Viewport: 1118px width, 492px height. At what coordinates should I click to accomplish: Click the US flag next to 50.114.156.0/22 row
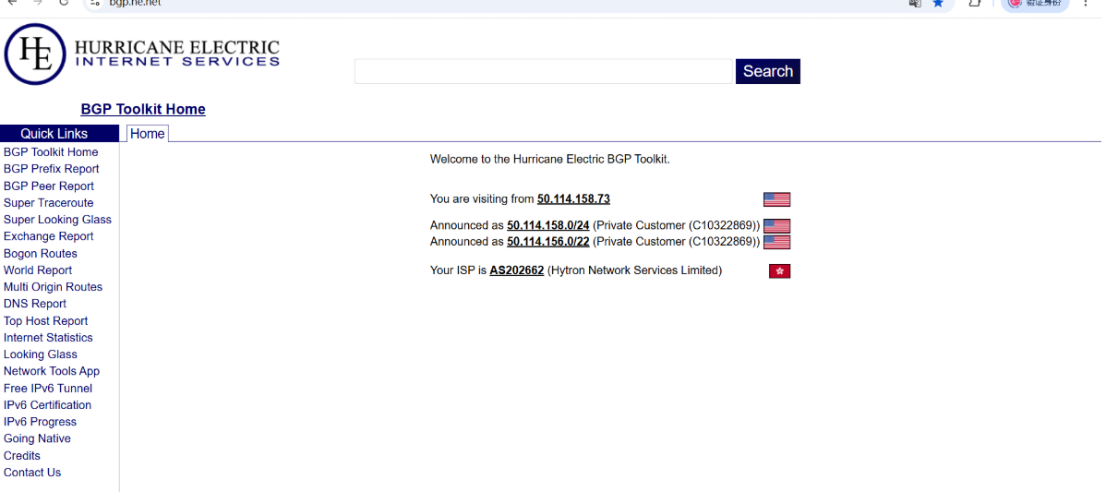(776, 243)
